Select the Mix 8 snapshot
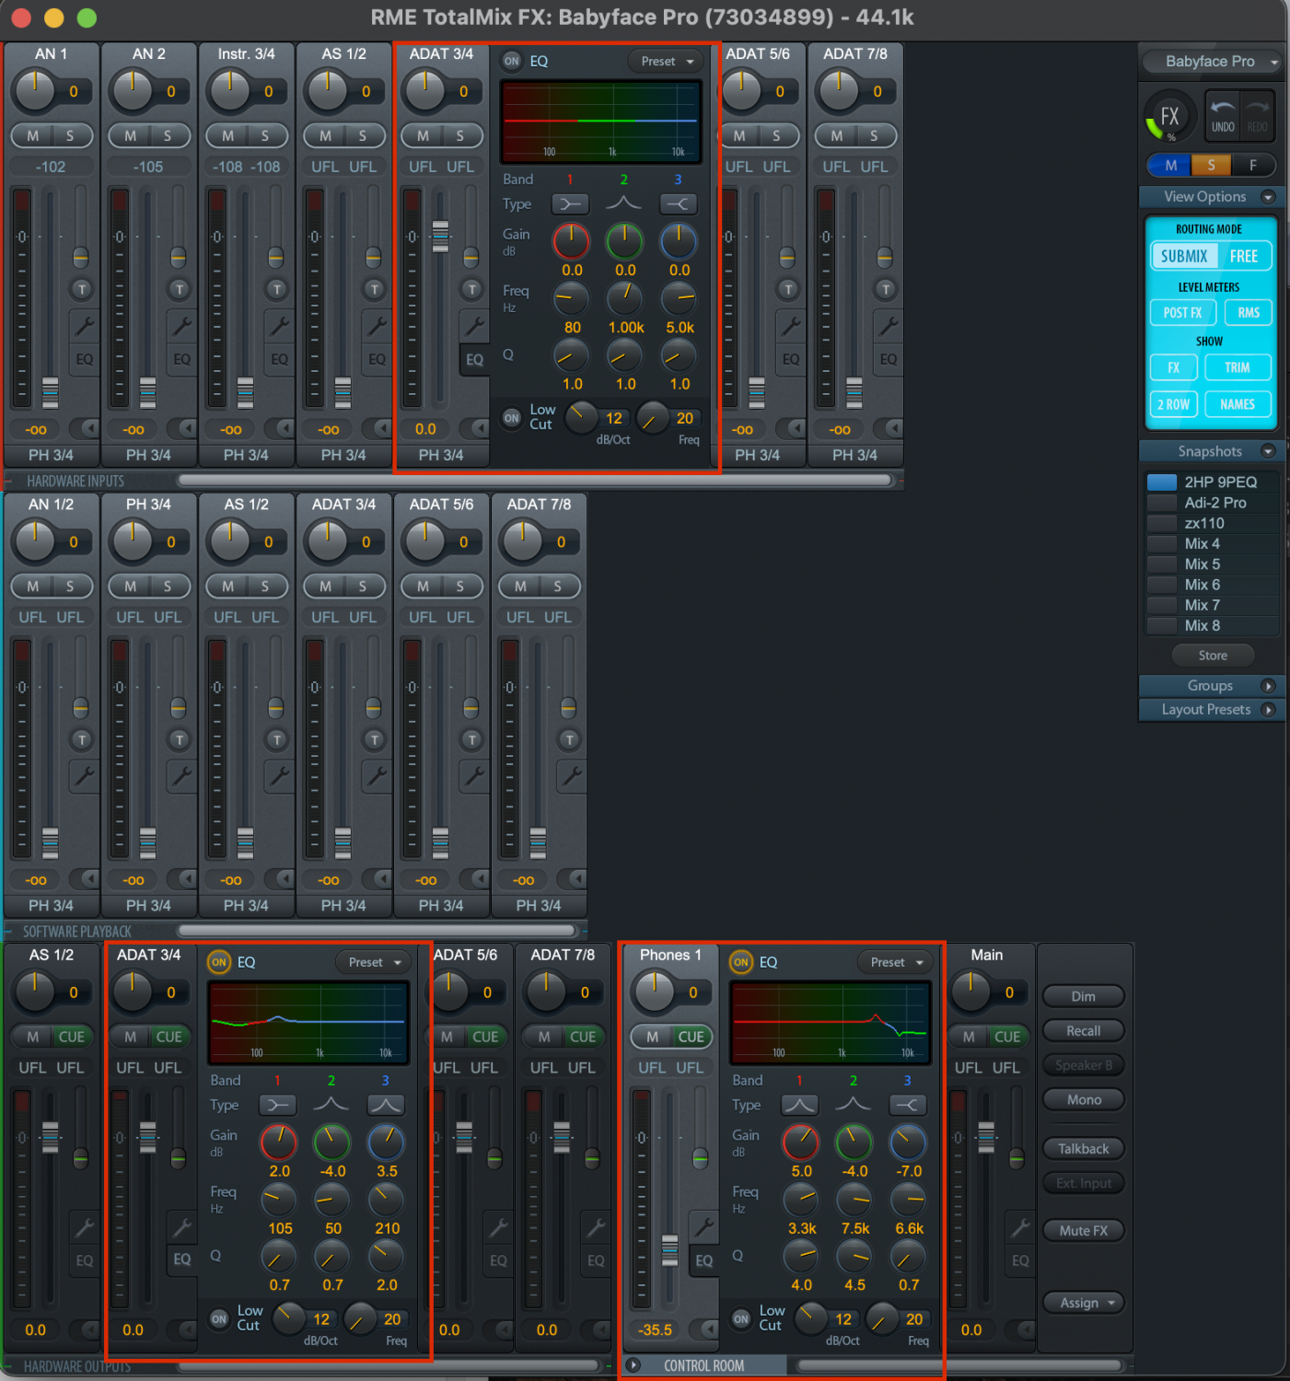The image size is (1290, 1381). (1213, 625)
